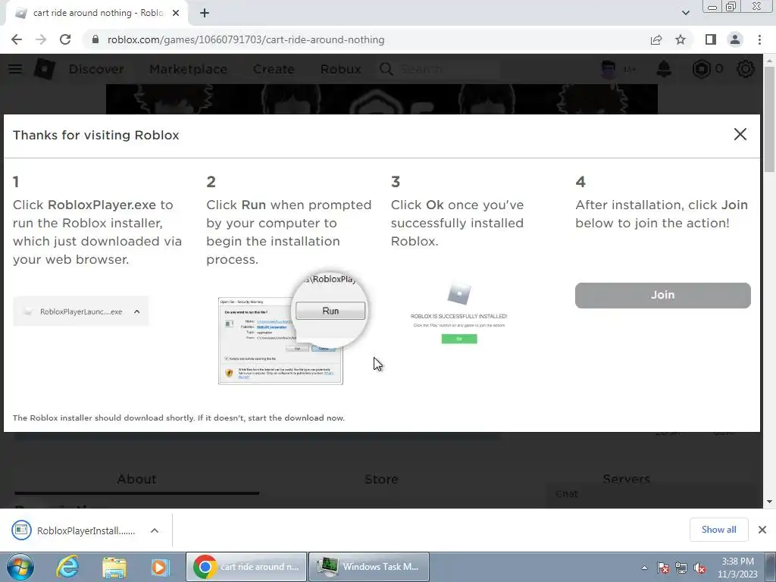This screenshot has width=776, height=582.
Task: View site info via the padlock icon
Action: 95,39
